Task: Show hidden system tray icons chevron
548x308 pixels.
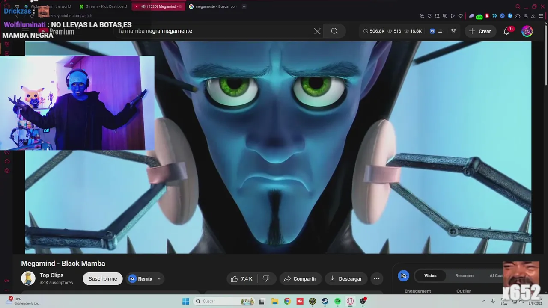Action: click(484, 301)
